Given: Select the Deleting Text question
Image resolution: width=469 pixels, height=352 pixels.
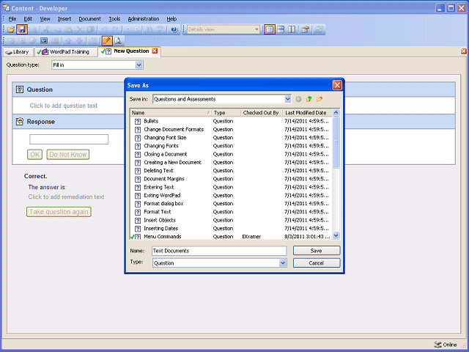Looking at the screenshot, I should click(229, 171).
